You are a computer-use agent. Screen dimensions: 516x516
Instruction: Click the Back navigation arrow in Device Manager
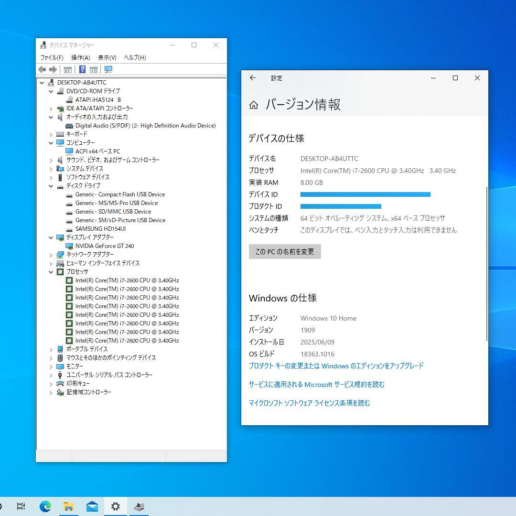coord(42,69)
